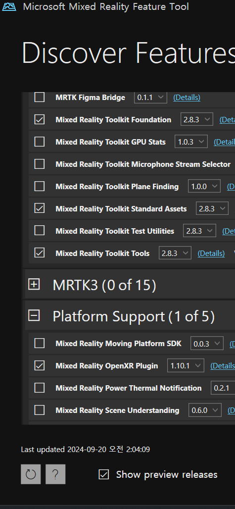Screen dimensions: 235x509
Task: Click Mixed Reality Toolkit GPU Stats label
Action: coord(110,142)
